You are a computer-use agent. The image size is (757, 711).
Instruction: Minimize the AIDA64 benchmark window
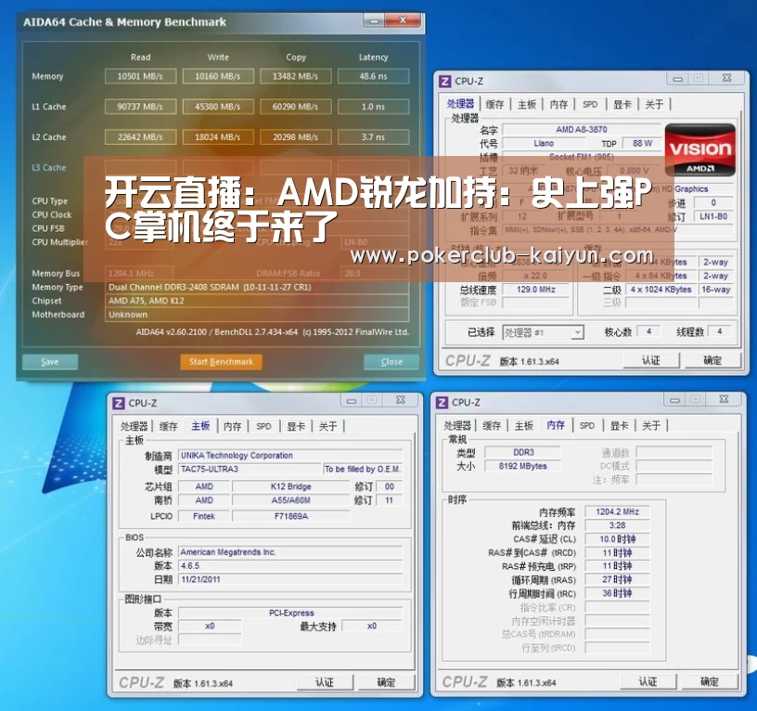coord(374,20)
